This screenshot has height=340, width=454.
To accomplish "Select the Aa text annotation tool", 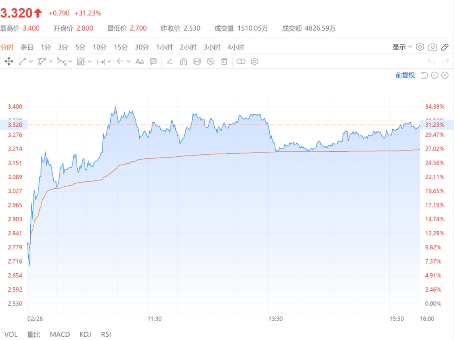I will (140, 62).
